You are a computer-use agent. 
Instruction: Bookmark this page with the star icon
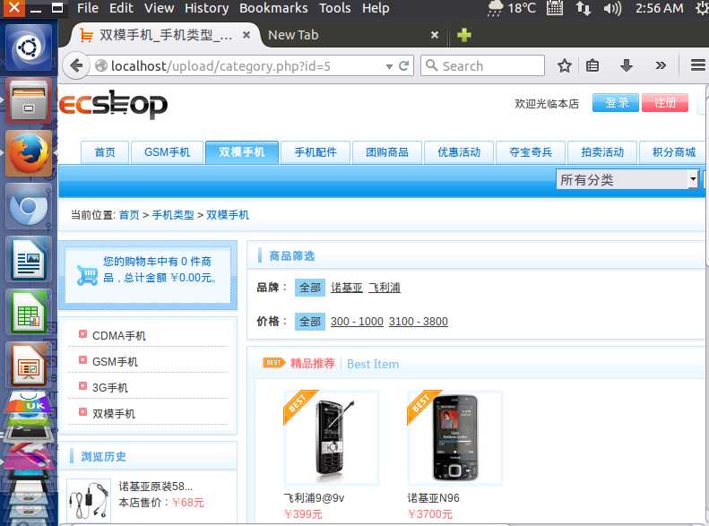tap(564, 66)
